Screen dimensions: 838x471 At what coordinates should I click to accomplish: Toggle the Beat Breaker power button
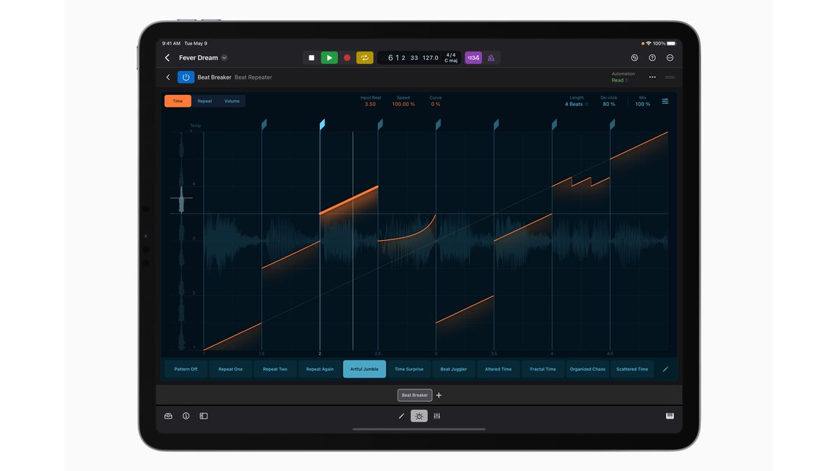[185, 77]
